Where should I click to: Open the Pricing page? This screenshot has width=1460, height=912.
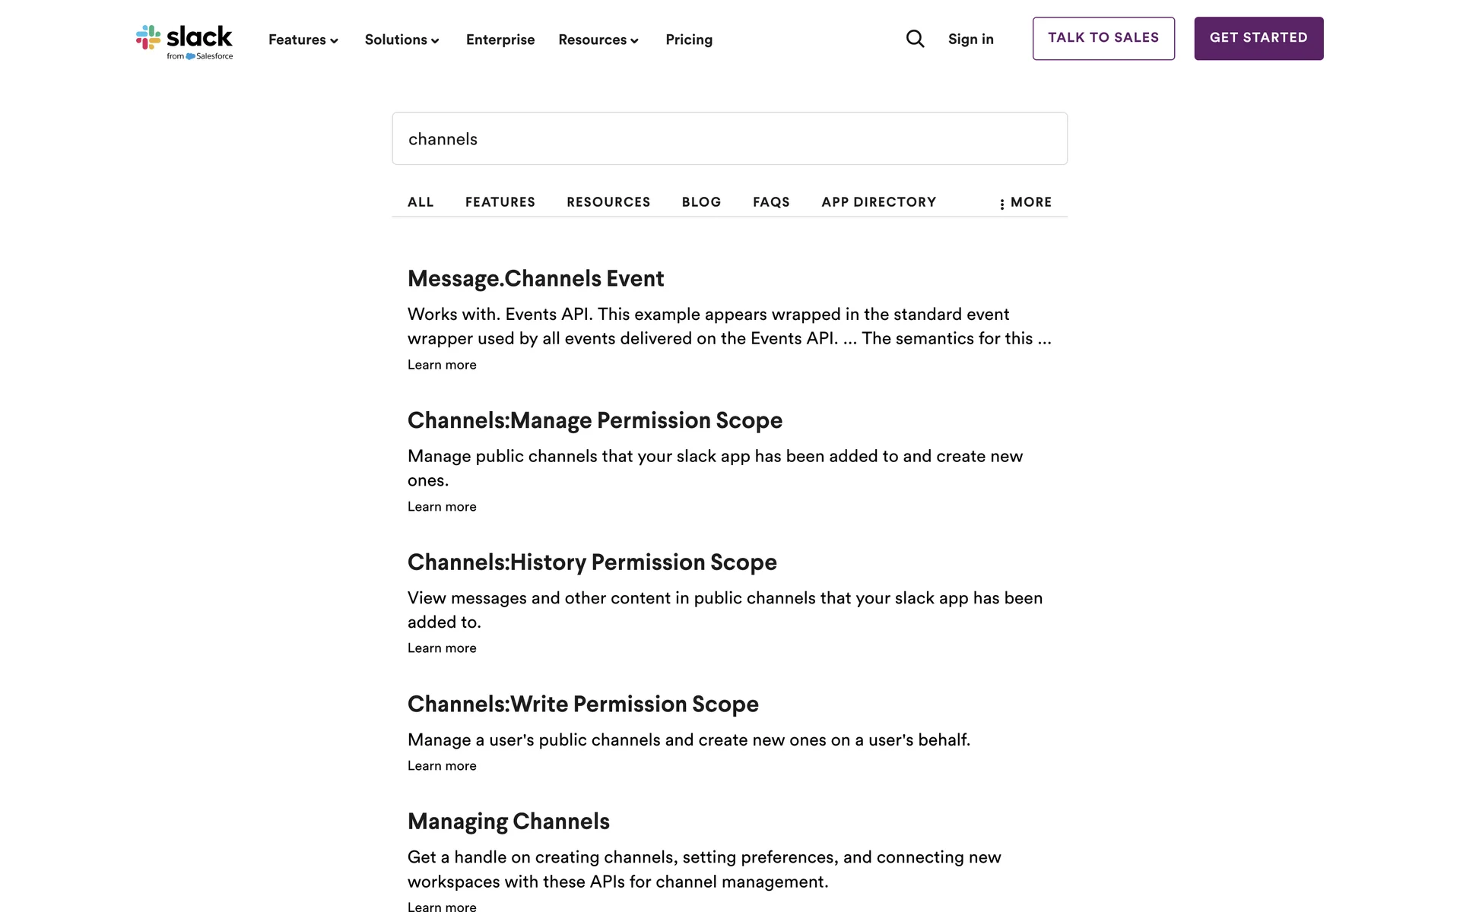point(689,40)
